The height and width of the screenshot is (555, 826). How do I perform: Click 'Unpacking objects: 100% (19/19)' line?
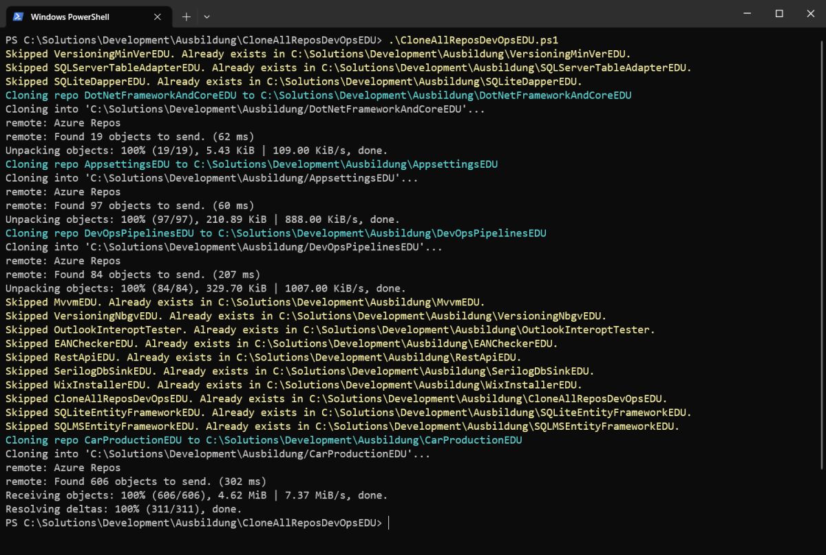pos(196,150)
